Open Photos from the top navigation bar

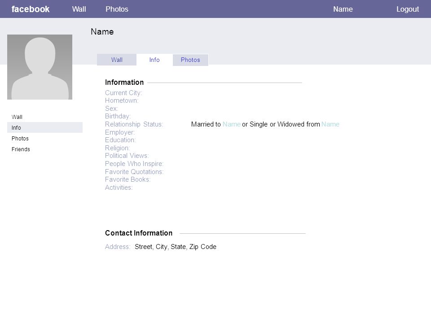[117, 9]
